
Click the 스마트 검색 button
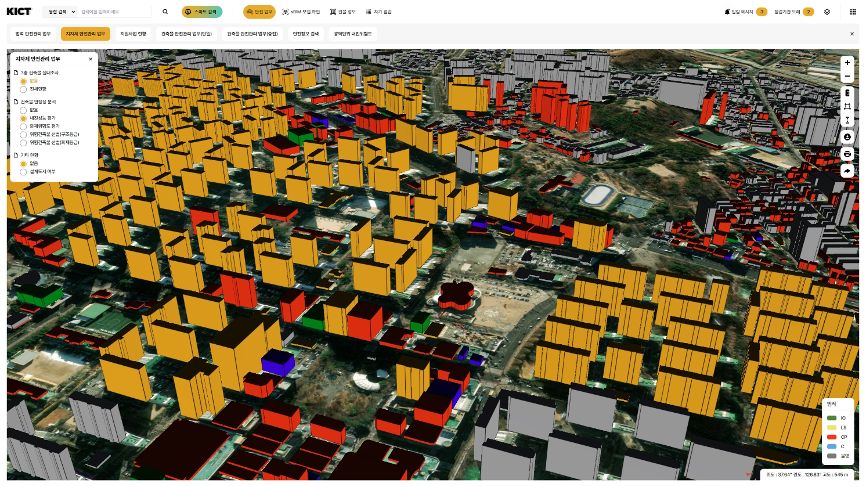[x=201, y=12]
